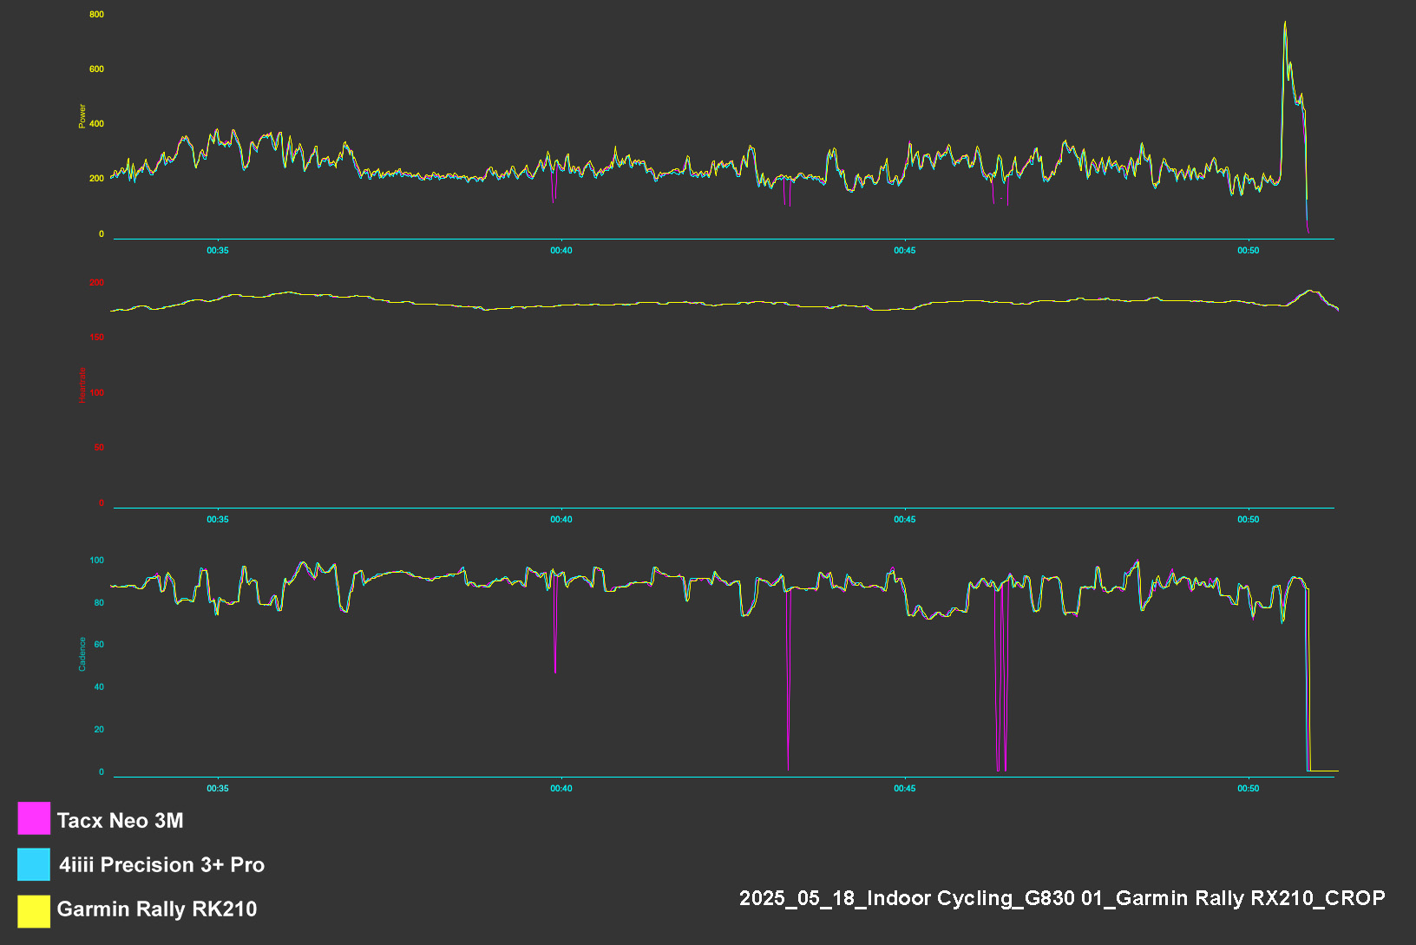Click the 00:40 tick on the Power chart

pos(561,250)
